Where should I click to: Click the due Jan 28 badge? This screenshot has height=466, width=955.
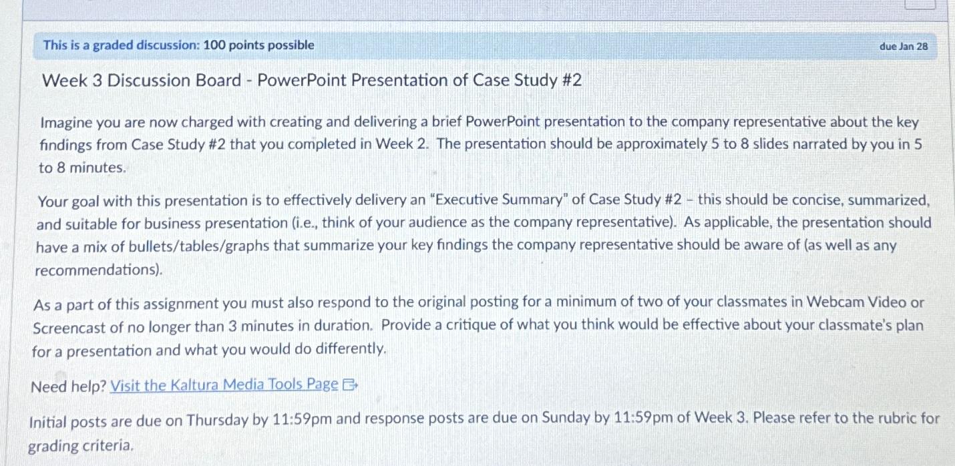(x=904, y=45)
